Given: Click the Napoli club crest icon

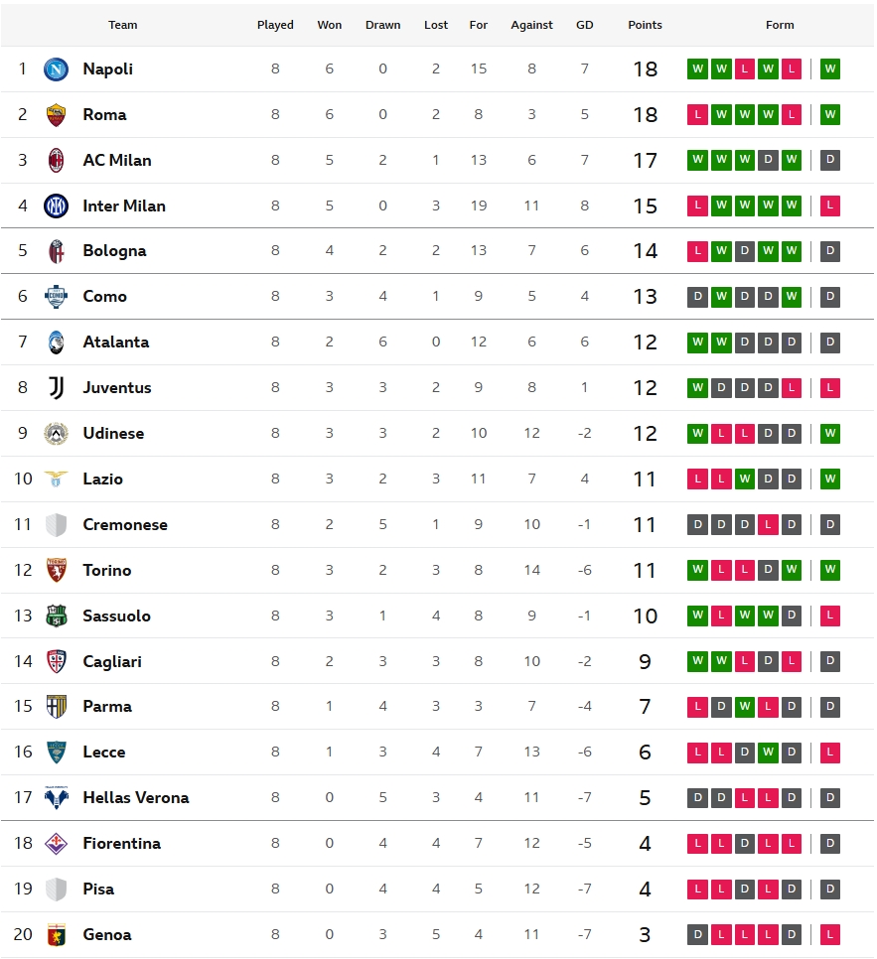Looking at the screenshot, I should (56, 69).
